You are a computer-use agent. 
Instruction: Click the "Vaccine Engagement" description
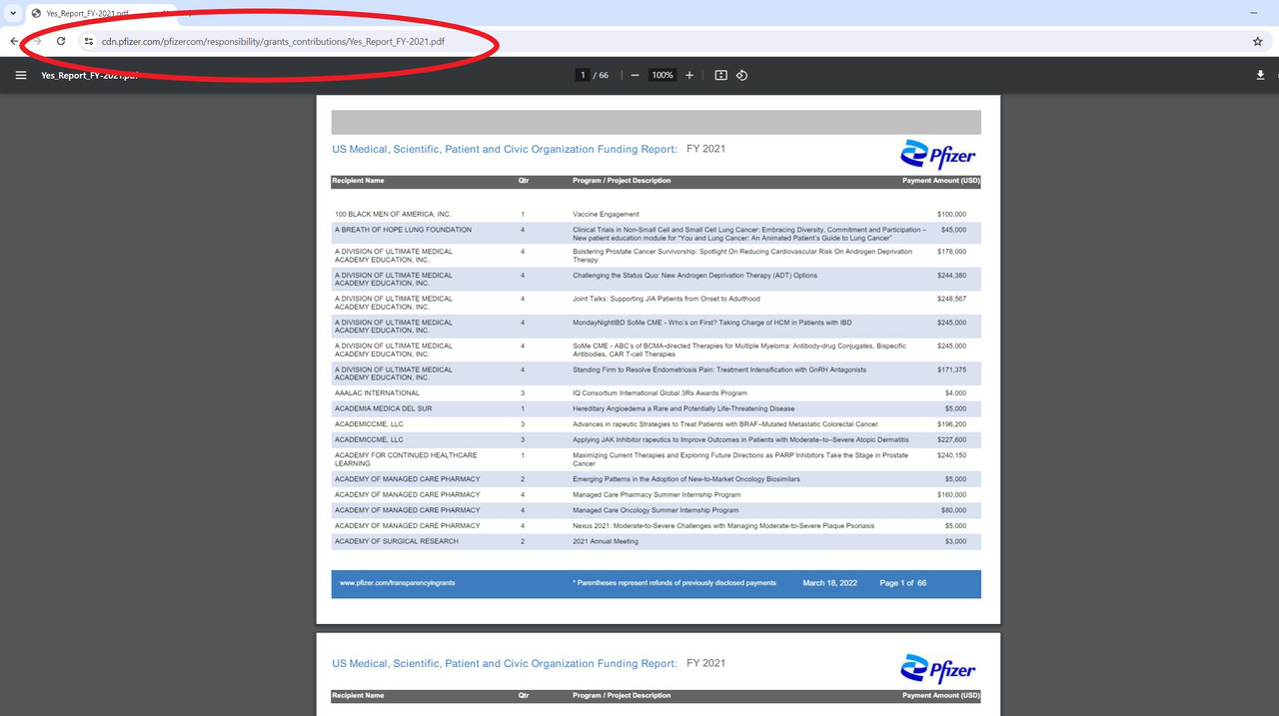pyautogui.click(x=606, y=215)
